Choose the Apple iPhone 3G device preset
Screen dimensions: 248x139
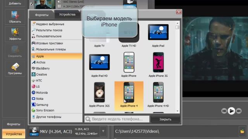(x=158, y=64)
